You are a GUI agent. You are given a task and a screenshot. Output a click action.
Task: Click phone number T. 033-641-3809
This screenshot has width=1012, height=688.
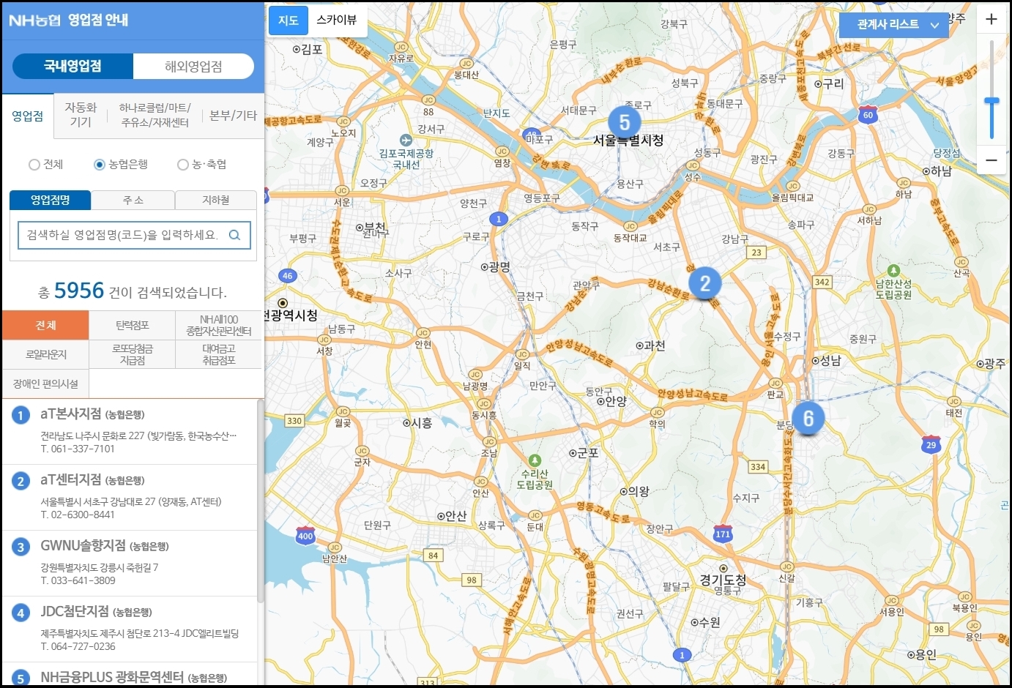[x=78, y=580]
